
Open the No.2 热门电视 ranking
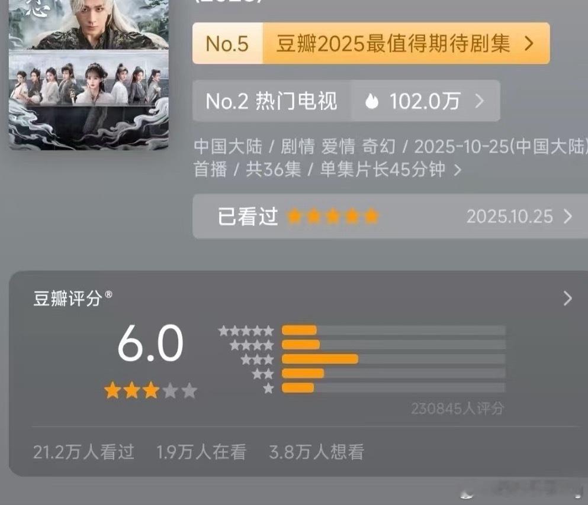pos(272,101)
